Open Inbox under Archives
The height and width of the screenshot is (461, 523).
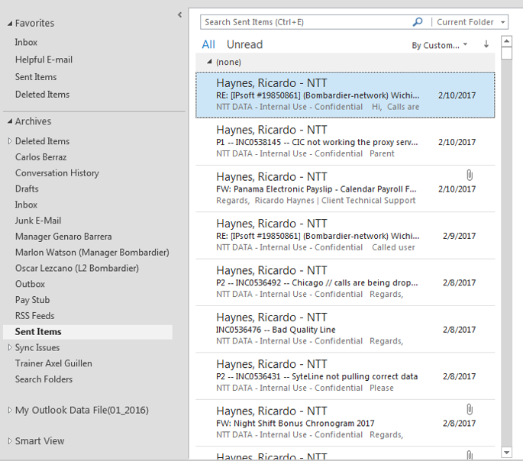tap(26, 205)
